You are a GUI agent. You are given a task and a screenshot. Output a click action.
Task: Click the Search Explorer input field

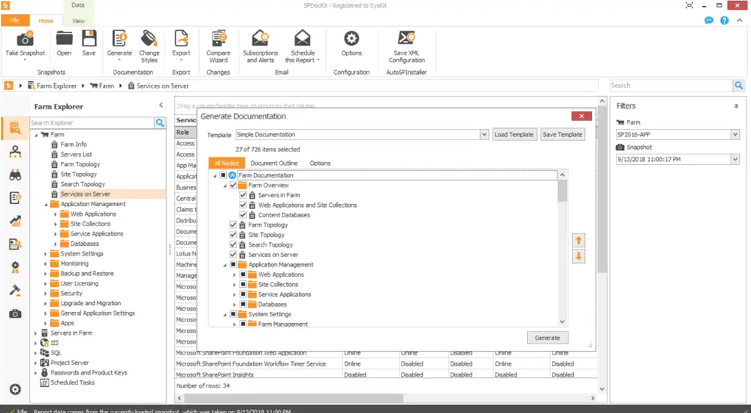pyautogui.click(x=92, y=123)
